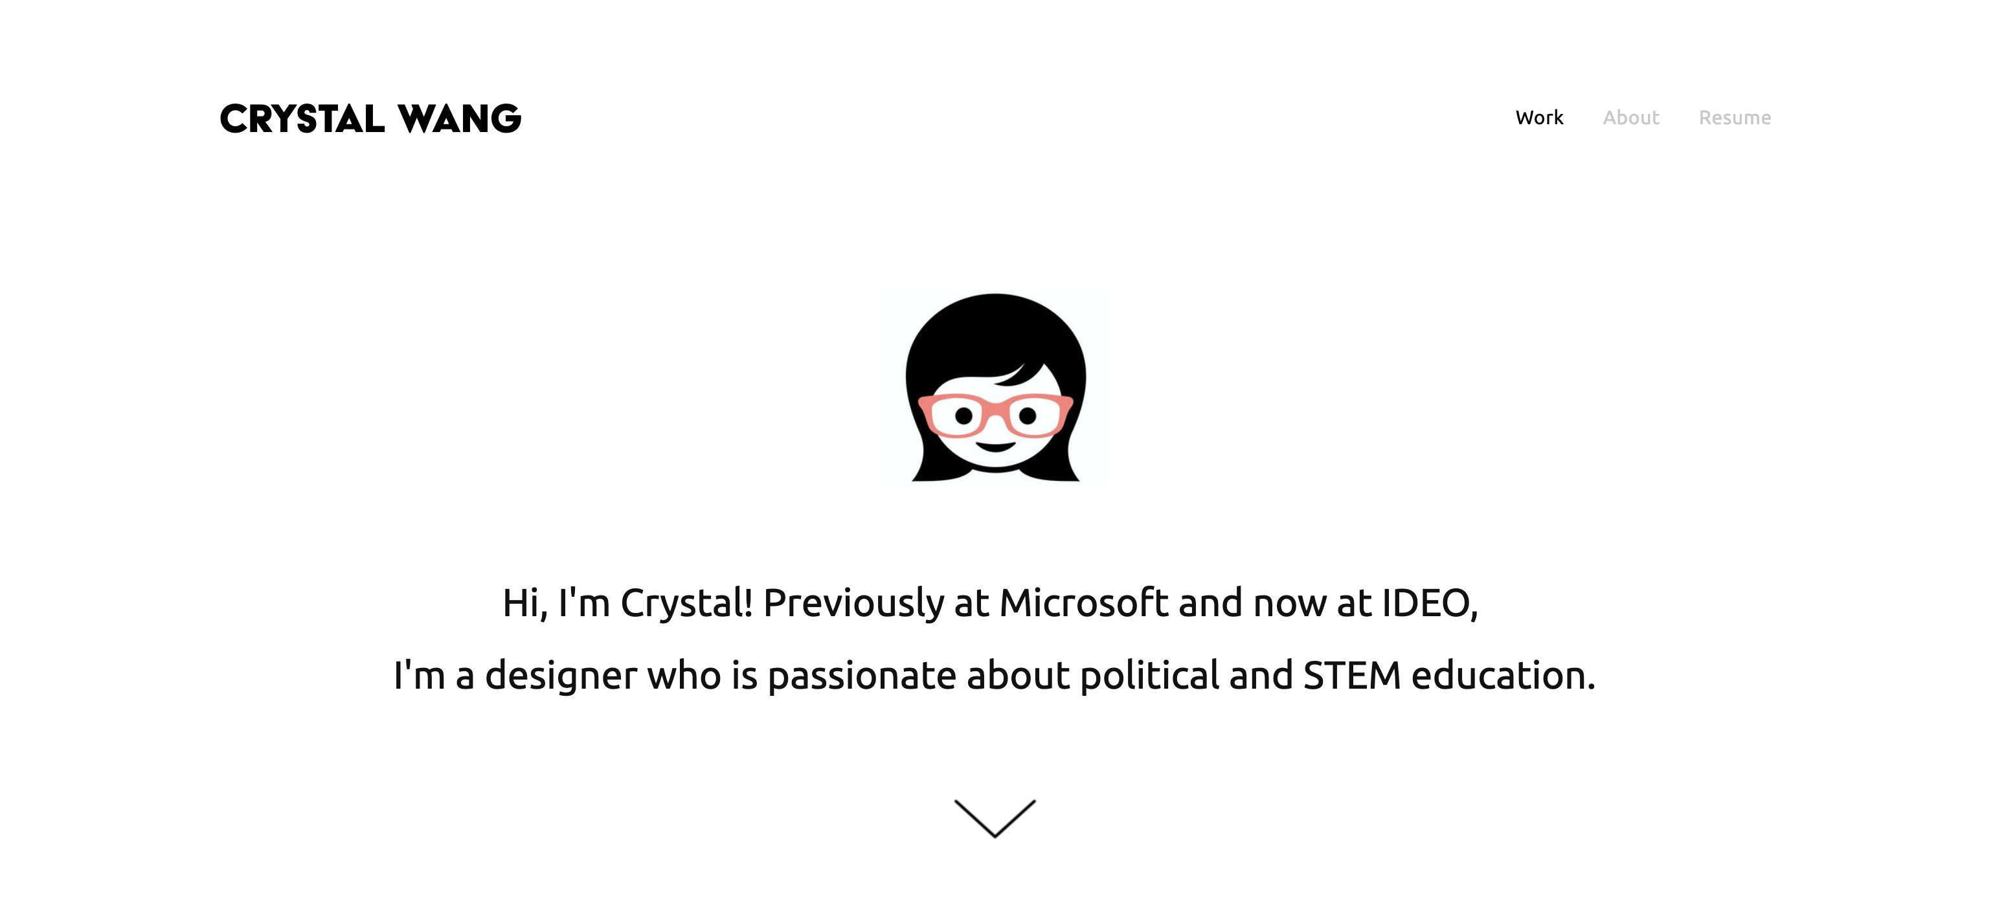This screenshot has height=923, width=1993.
Task: Click the cartoon avatar illustration
Action: click(996, 387)
